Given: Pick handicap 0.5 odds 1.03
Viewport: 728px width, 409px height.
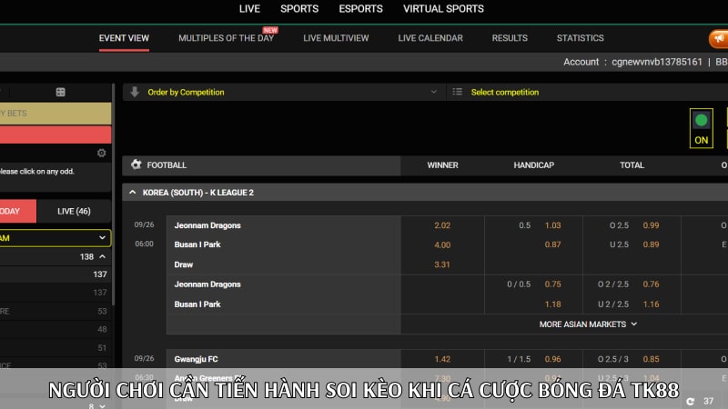Looking at the screenshot, I should pos(552,225).
